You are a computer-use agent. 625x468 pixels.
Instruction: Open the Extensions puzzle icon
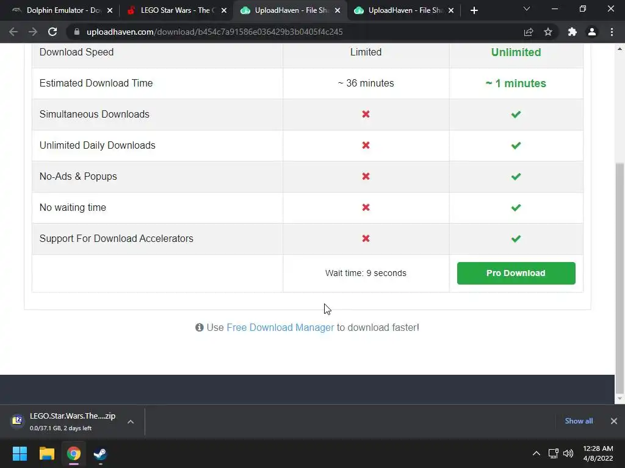(x=573, y=32)
